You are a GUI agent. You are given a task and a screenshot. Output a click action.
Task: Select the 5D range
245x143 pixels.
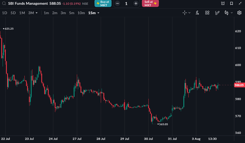(13, 13)
